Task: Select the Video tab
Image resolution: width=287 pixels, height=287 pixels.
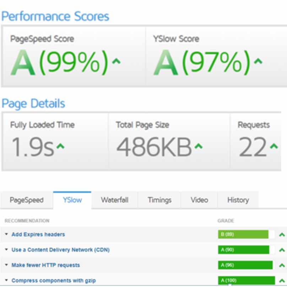Action: point(199,200)
